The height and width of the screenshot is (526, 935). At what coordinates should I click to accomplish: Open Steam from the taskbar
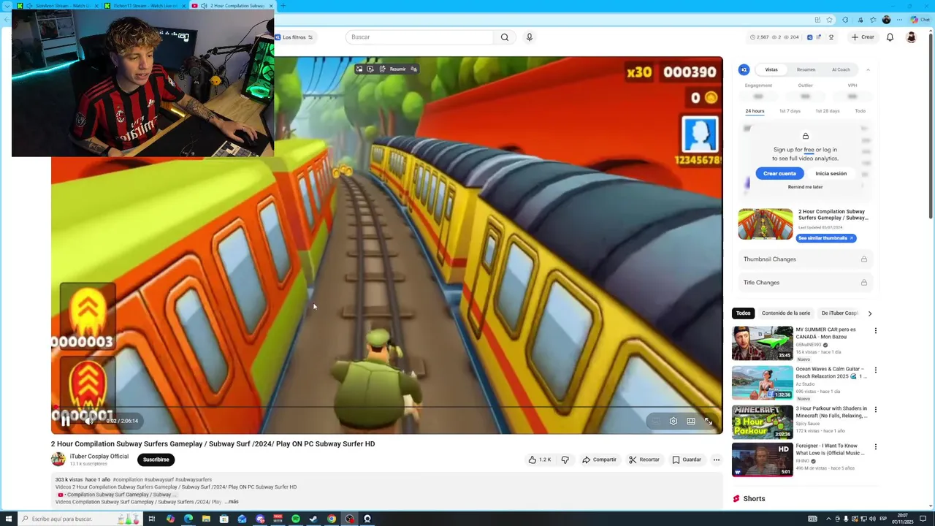pyautogui.click(x=313, y=519)
